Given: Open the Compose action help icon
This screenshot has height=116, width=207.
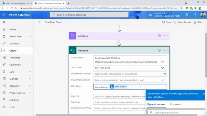Looking at the screenshot, I should (159, 36).
